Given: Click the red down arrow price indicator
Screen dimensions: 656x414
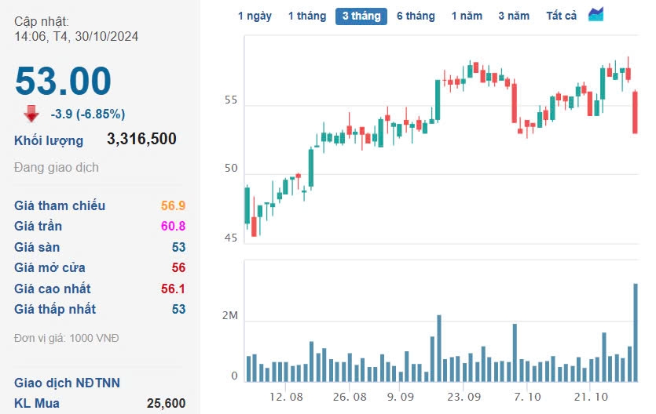Looking at the screenshot, I should (x=31, y=114).
